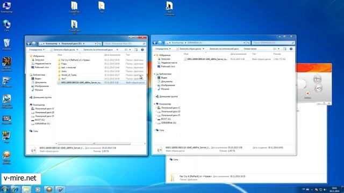Open 'Записать образ диска' arrow in D window
This screenshot has height=193, width=344.
click(x=77, y=50)
